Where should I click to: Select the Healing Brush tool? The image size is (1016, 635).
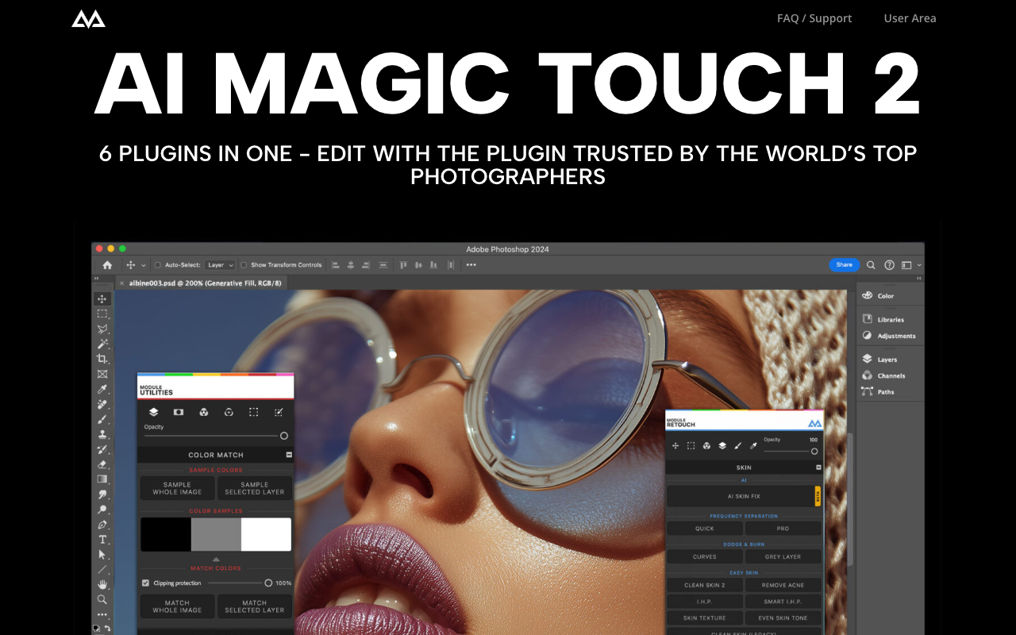[x=102, y=404]
